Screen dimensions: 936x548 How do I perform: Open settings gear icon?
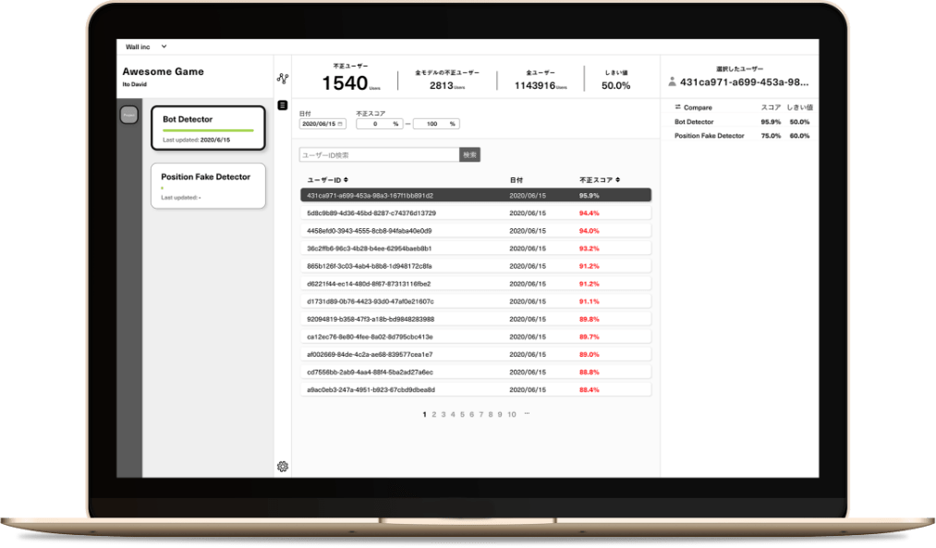(x=283, y=467)
